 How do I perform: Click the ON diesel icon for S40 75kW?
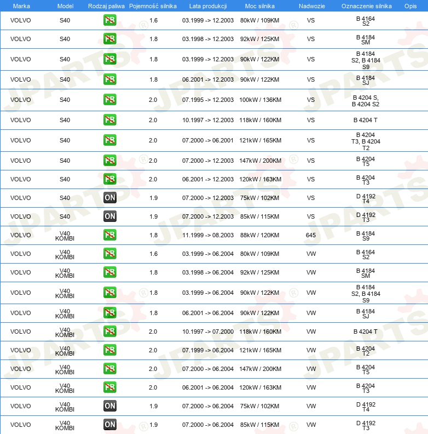110,198
